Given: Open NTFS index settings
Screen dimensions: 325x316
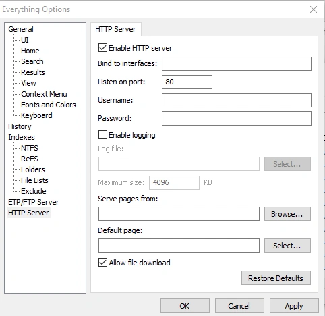Looking at the screenshot, I should tap(30, 148).
